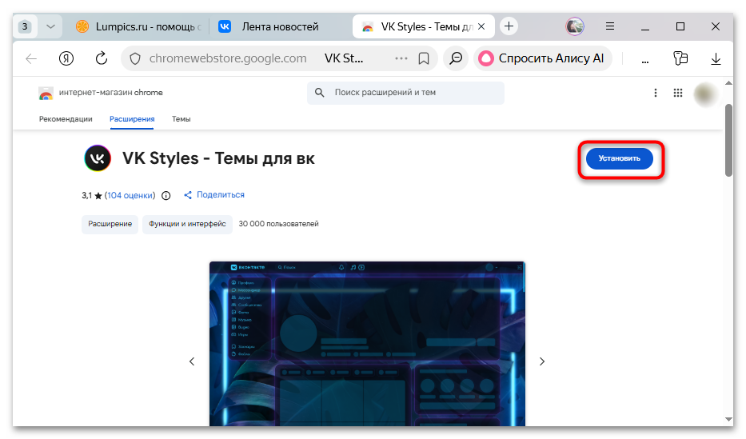This screenshot has height=439, width=746.
Task: Click the chromewebstore.google.com address bar
Action: click(x=227, y=58)
